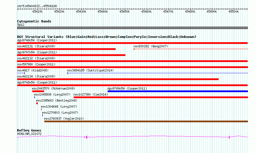The image size is (256, 153).
Task: Click the red bar of nsv462132
Action: tap(132, 61)
